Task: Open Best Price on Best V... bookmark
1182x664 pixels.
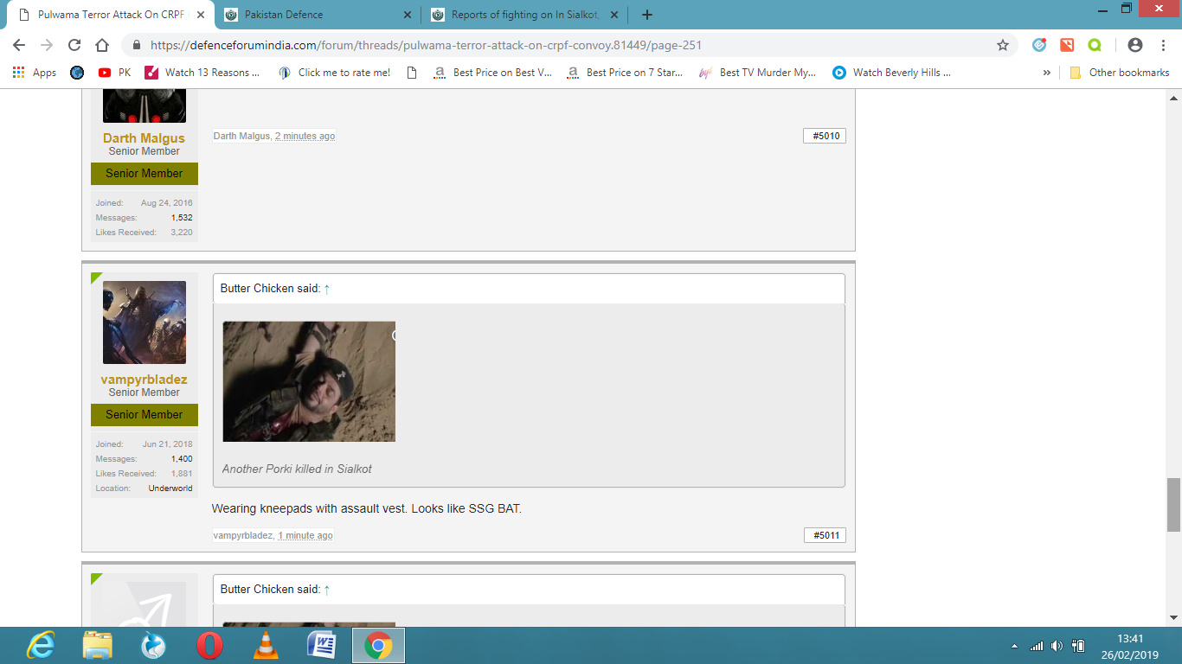Action: [x=492, y=73]
